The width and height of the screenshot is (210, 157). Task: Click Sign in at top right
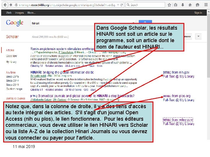tap(198, 13)
